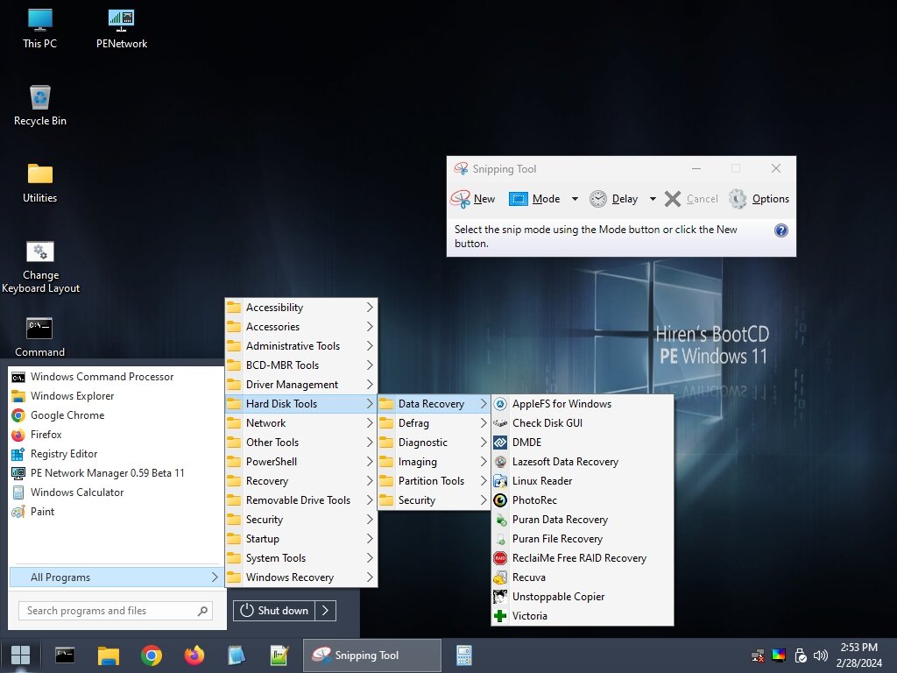Open This PC desktop icon
This screenshot has height=673, width=897.
coord(40,29)
